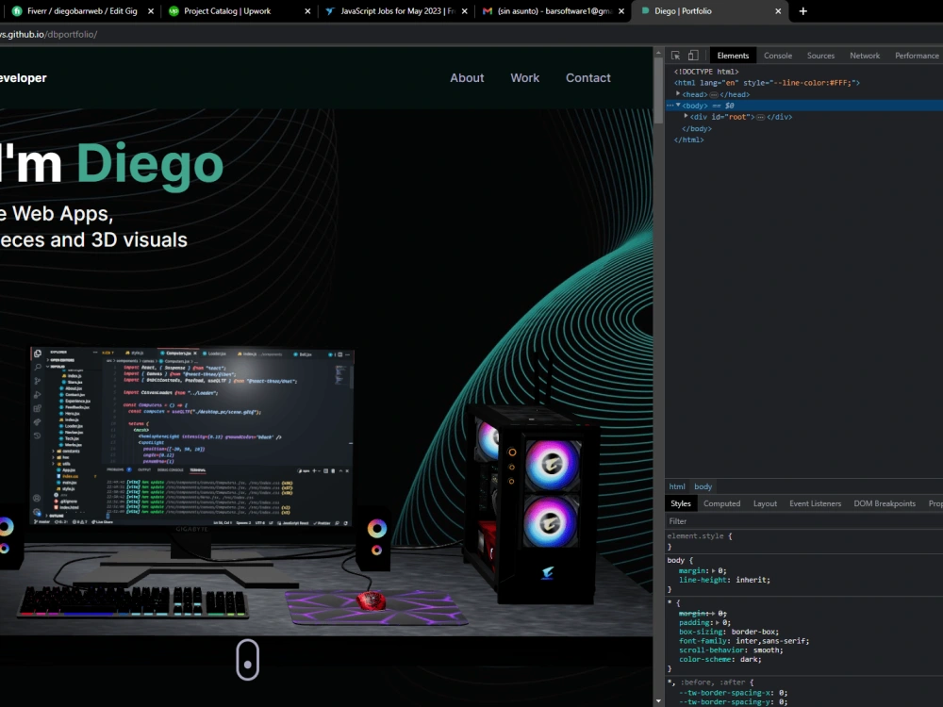The width and height of the screenshot is (943, 707).
Task: Click the Diego name heading
Action: (150, 164)
